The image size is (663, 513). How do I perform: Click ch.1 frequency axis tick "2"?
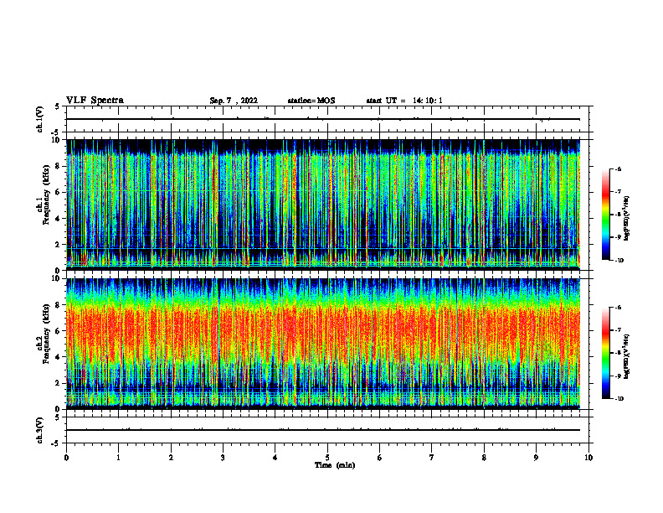point(59,245)
